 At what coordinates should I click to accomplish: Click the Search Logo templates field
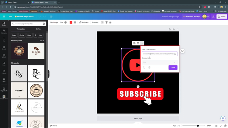coord(29,24)
